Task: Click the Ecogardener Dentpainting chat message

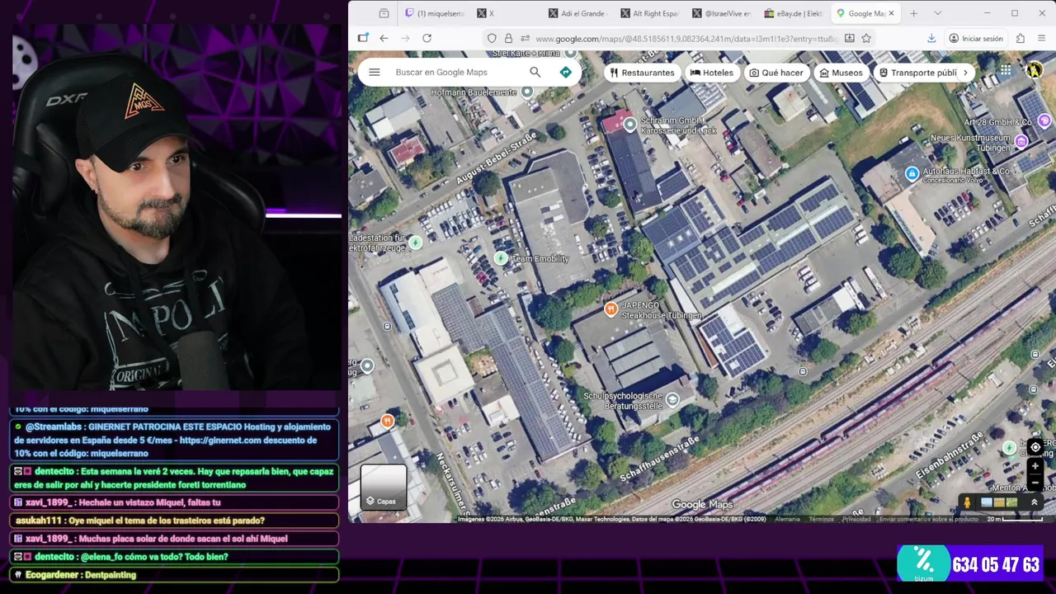Action: coord(174,575)
